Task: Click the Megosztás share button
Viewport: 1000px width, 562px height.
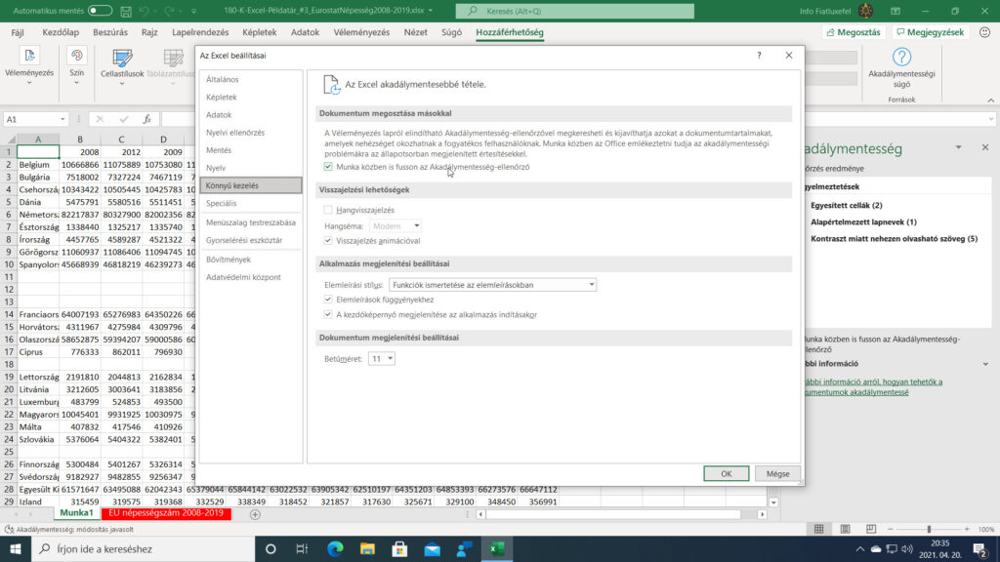Action: point(853,32)
